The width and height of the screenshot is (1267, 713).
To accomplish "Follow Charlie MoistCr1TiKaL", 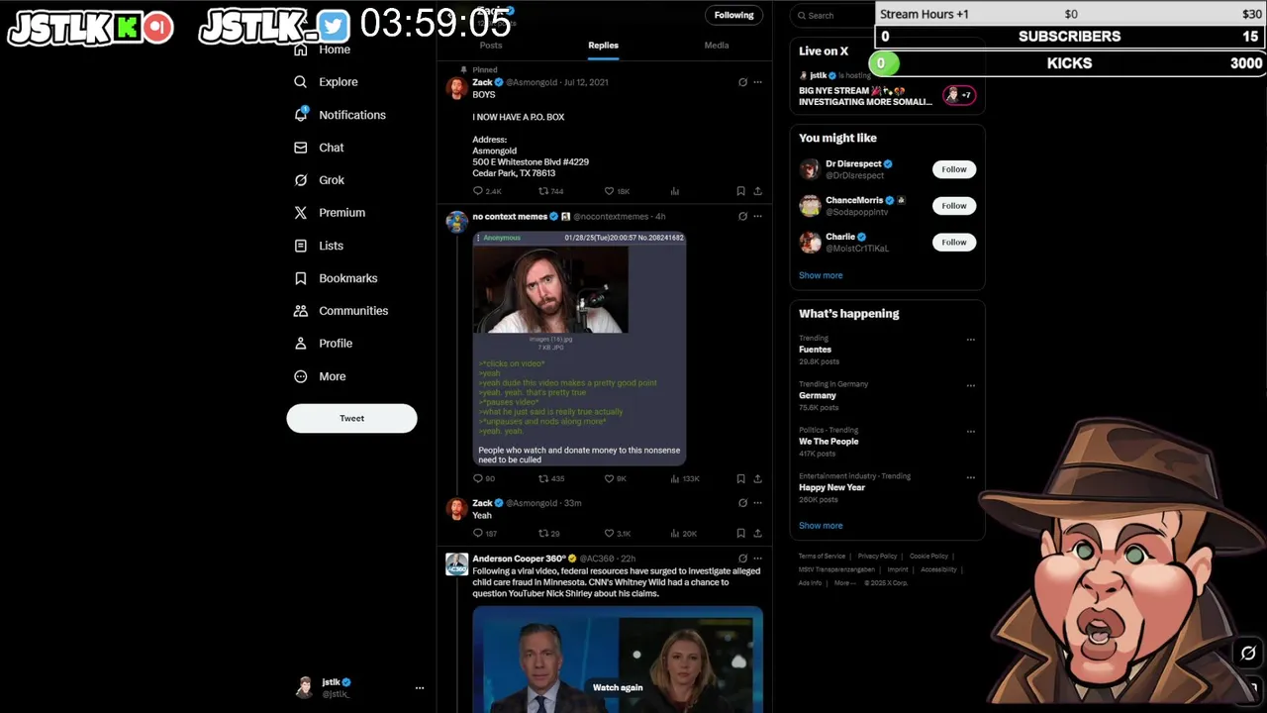I will [x=954, y=243].
